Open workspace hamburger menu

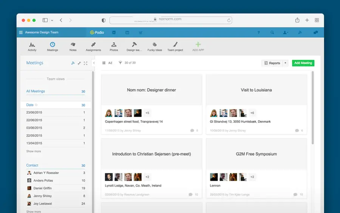tap(21, 33)
